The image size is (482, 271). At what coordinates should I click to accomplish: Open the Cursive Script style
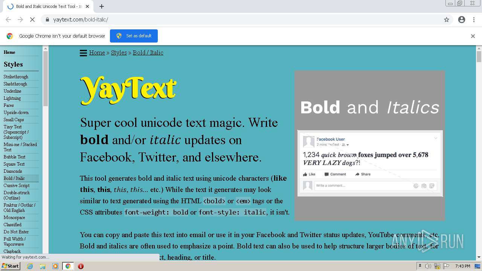17,186
